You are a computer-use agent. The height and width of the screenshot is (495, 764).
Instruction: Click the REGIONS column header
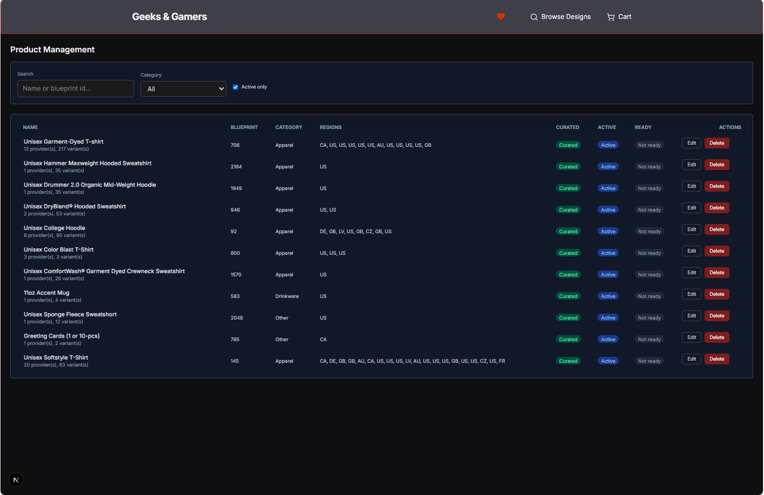coord(331,127)
